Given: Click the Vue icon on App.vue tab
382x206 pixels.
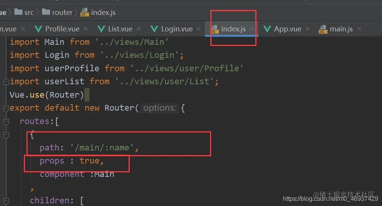Looking at the screenshot, I should (267, 29).
